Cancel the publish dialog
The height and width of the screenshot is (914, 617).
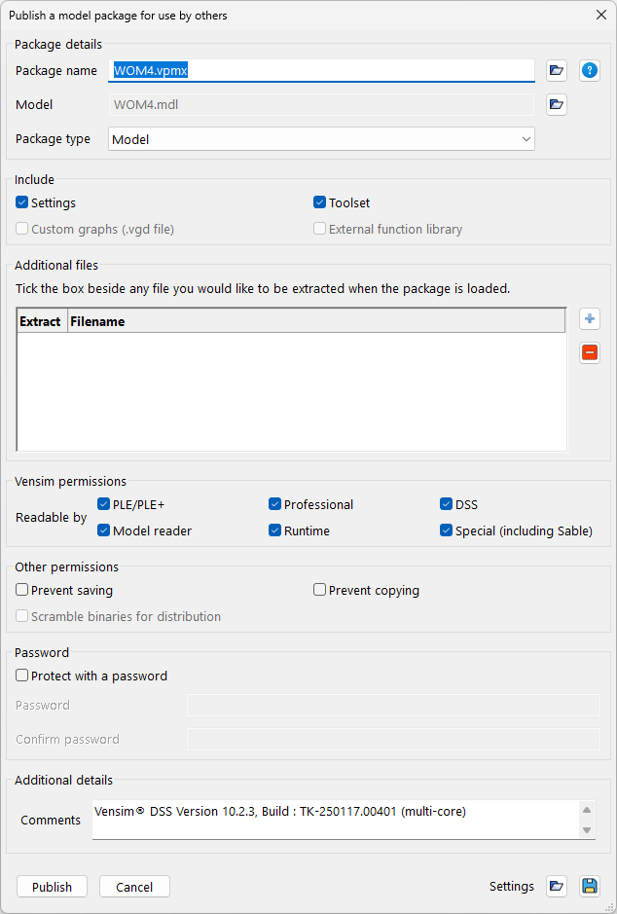[134, 887]
